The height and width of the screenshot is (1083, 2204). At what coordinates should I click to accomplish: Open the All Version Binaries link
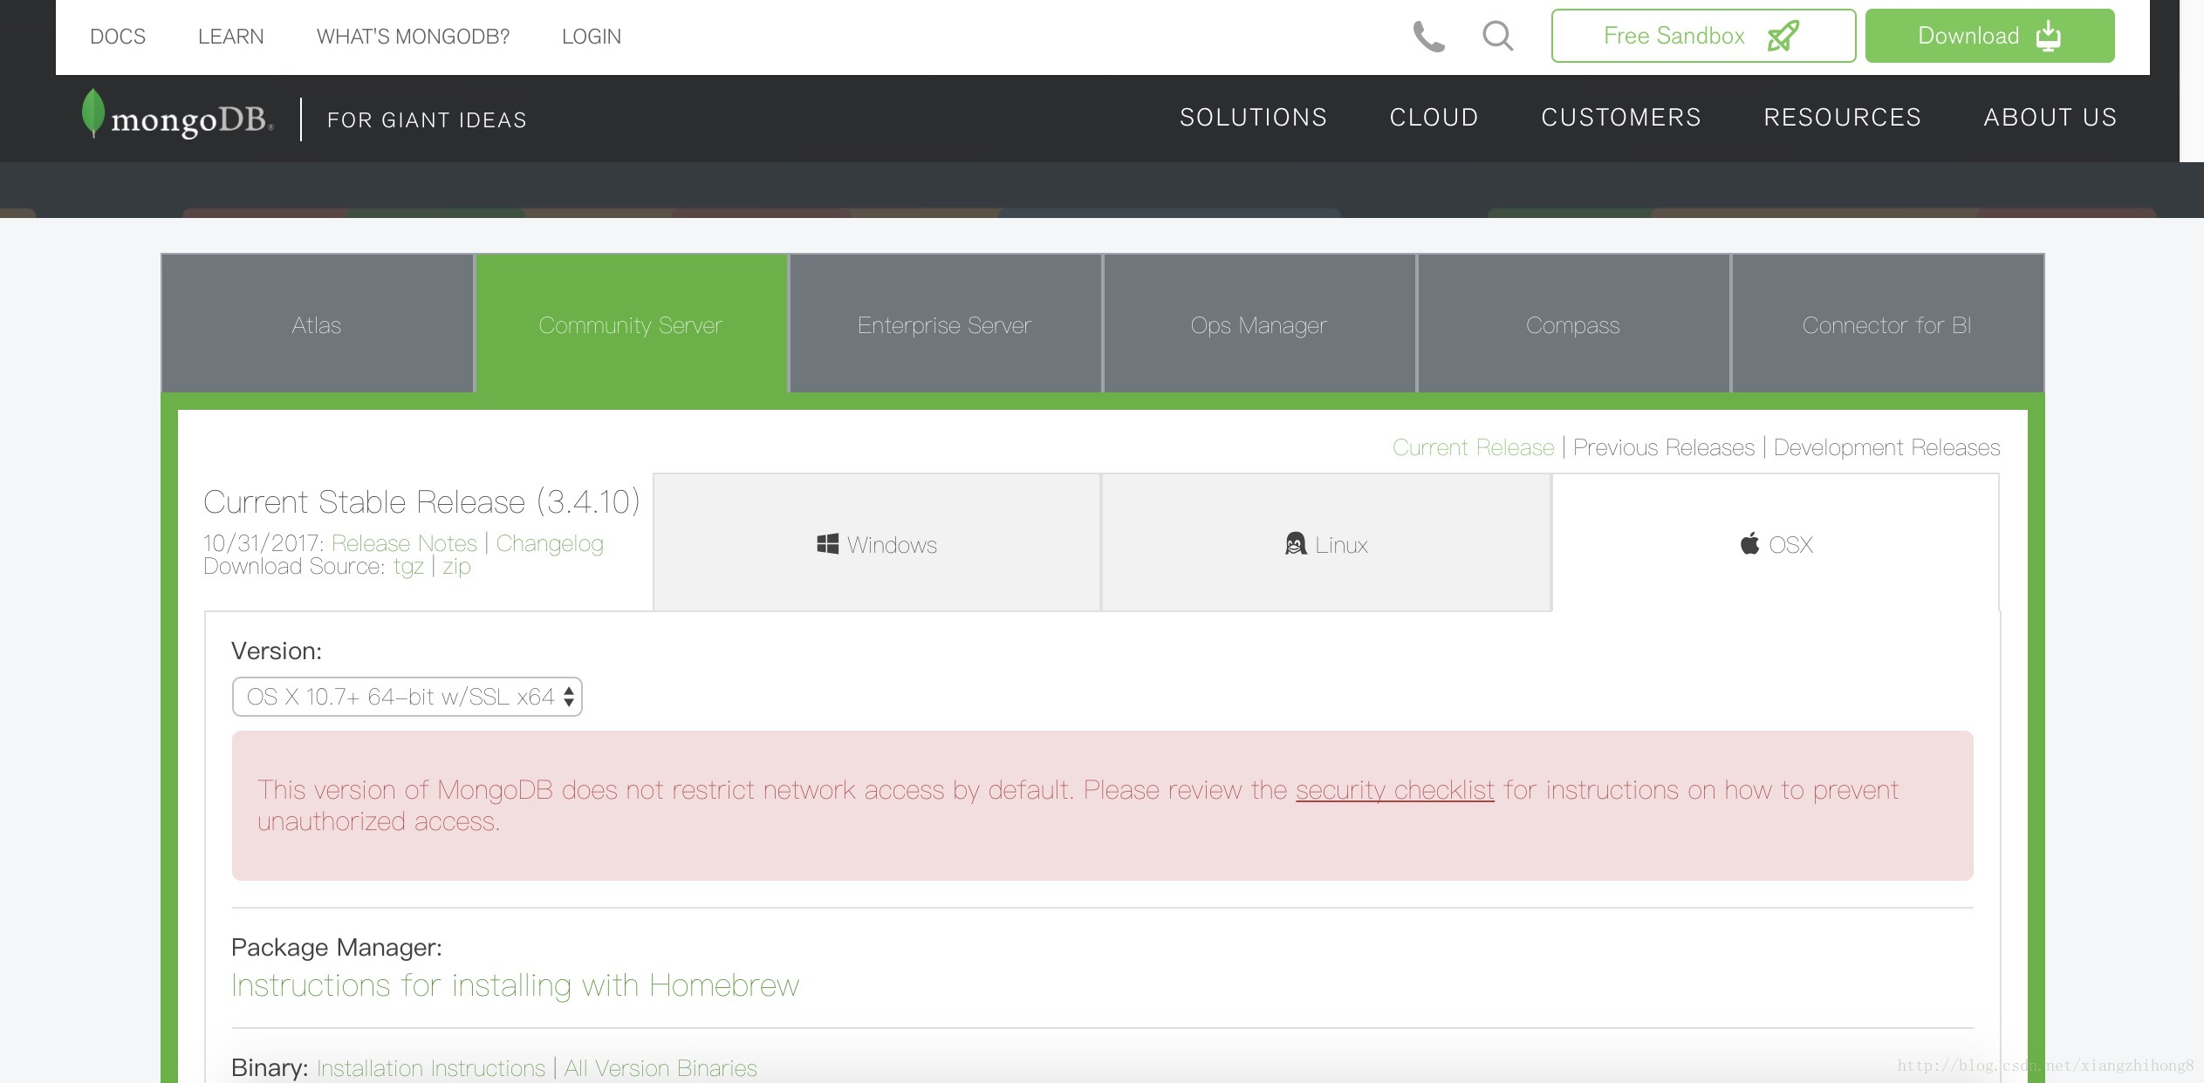661,1068
